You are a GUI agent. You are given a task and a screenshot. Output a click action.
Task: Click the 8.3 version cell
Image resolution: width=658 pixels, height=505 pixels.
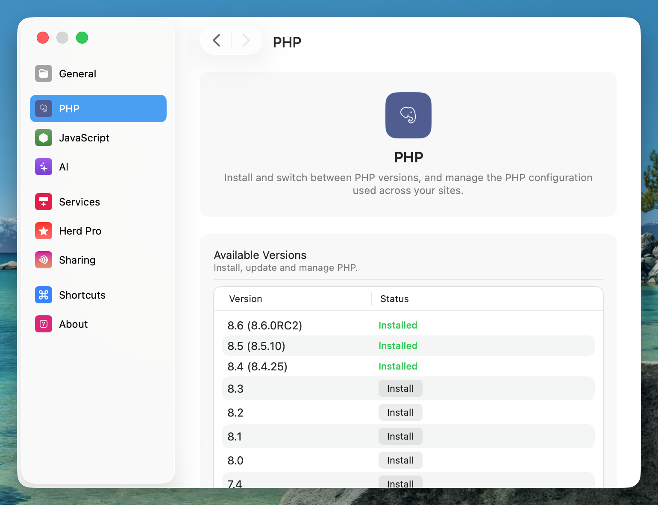[235, 389]
